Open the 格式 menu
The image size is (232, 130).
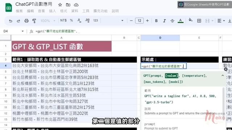64,11
